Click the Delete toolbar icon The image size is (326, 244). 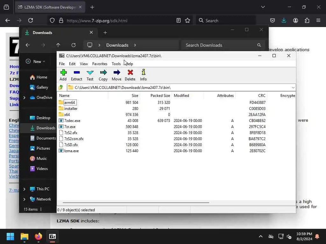130,75
